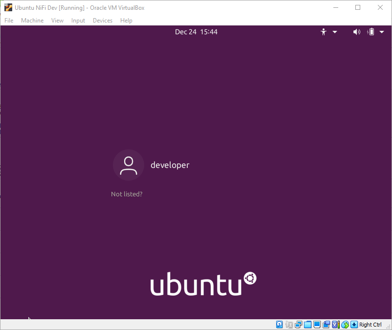Click the hard disk activity status icon
This screenshot has width=392, height=330.
point(279,325)
